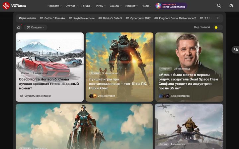Click the gamepad icon beside Gothic 1 Remake
Screen dimensions: 239x149
(41, 18)
